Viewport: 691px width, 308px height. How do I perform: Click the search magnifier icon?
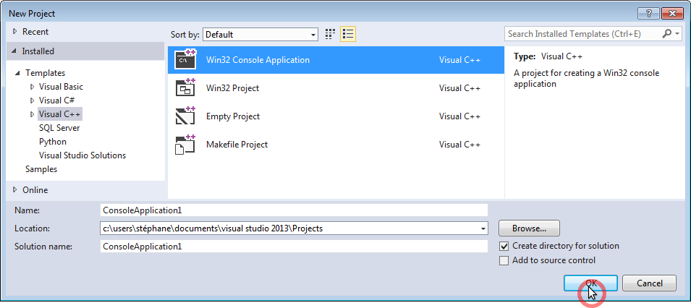point(666,34)
